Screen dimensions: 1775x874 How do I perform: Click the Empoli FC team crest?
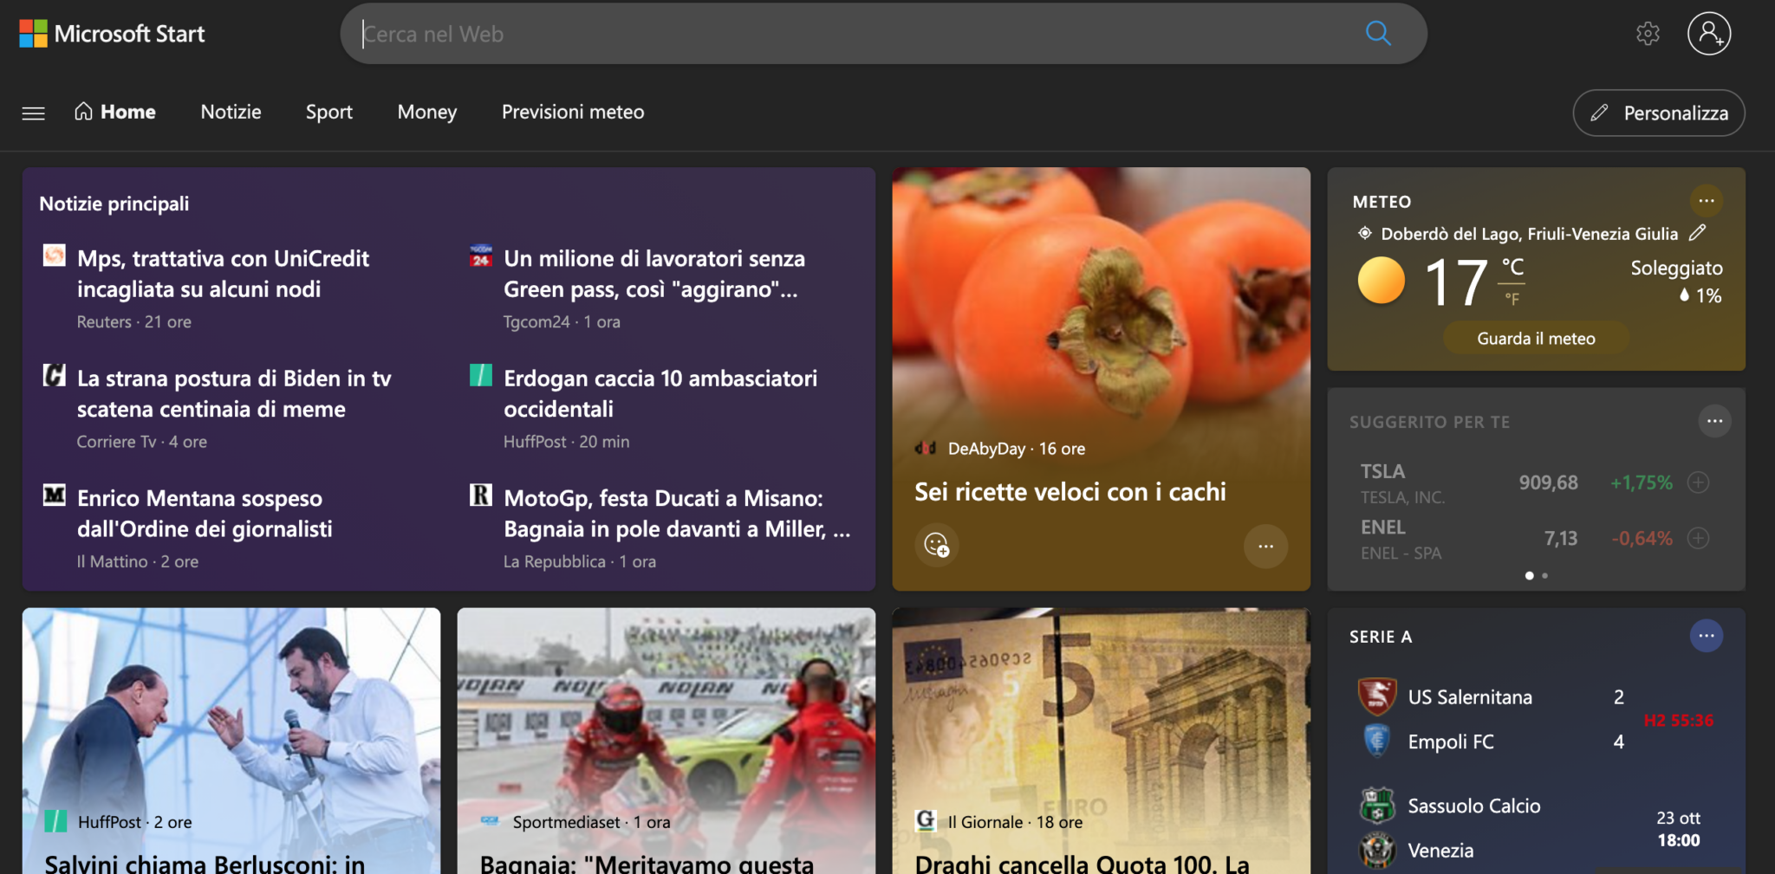[x=1376, y=741]
